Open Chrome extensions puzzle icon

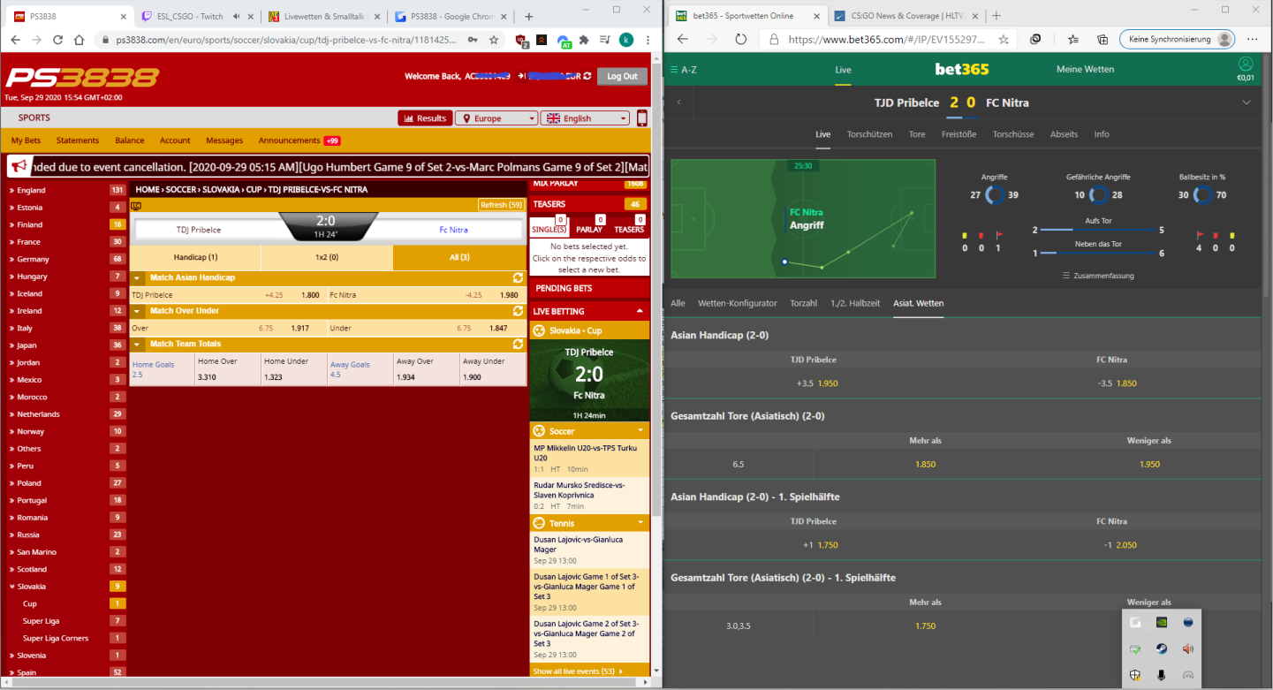(x=584, y=40)
